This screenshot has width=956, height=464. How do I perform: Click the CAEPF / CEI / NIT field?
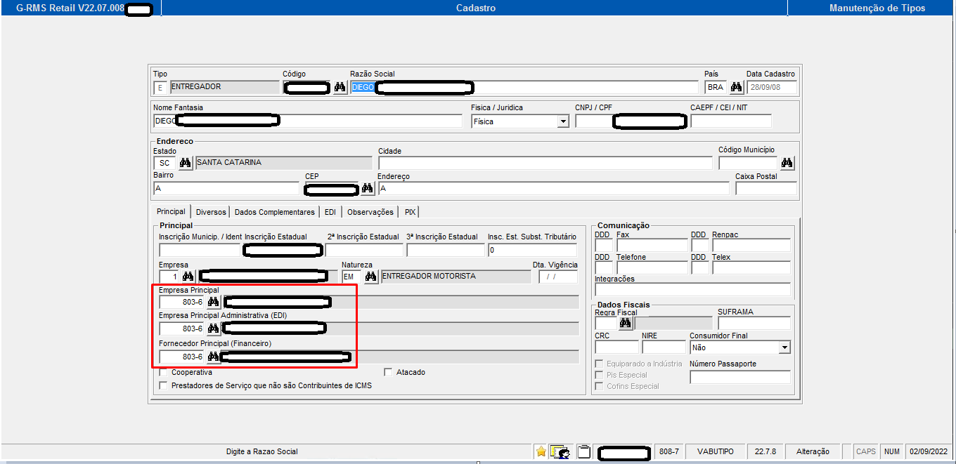[x=731, y=121]
